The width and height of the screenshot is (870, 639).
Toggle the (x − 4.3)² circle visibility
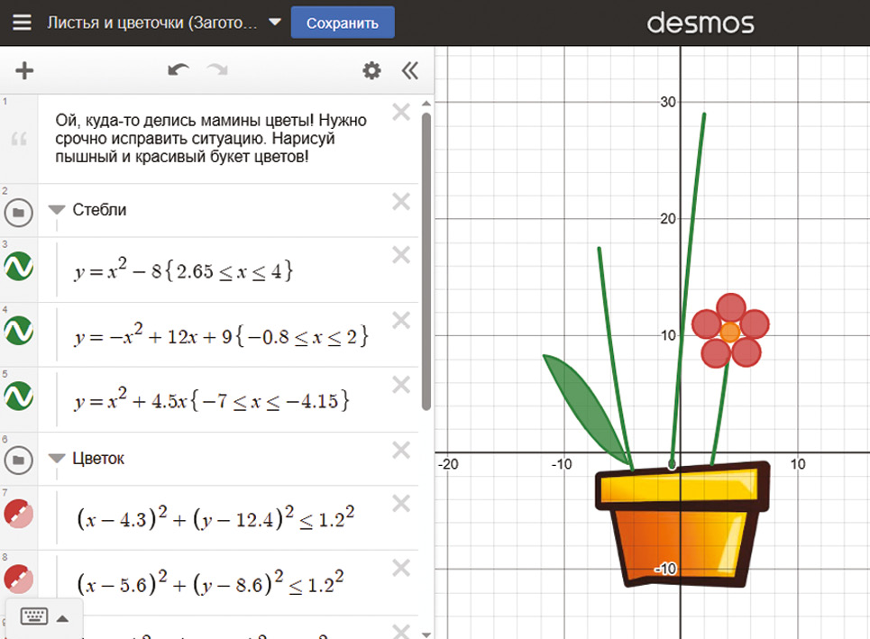[19, 516]
